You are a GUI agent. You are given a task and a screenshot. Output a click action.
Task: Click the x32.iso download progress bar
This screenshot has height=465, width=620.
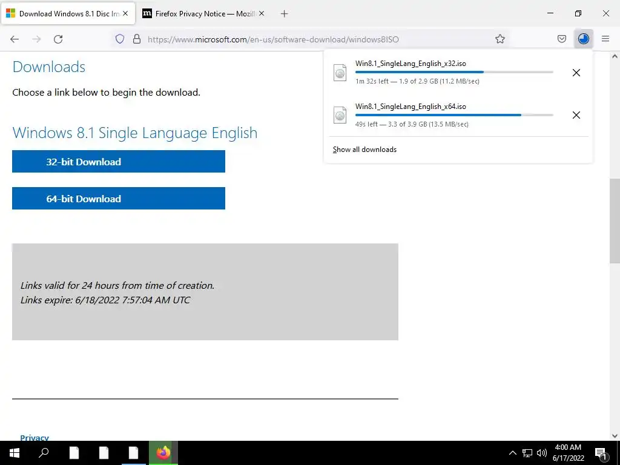(454, 72)
